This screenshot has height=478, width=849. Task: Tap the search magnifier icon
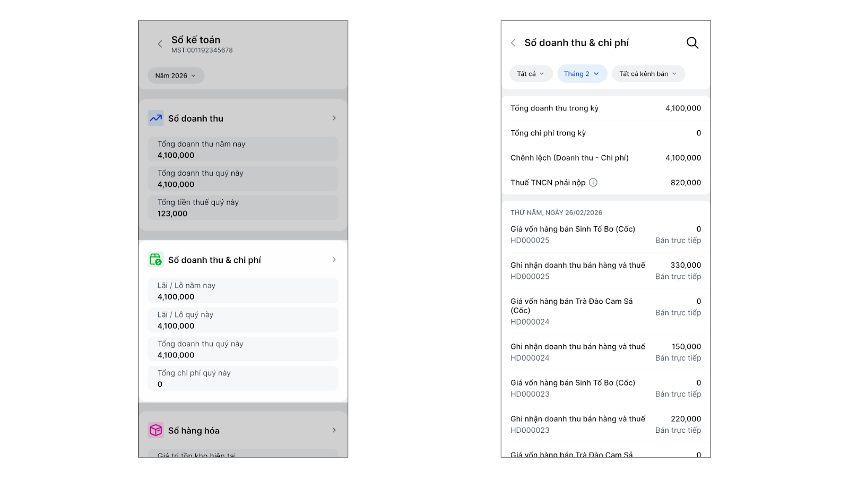(692, 43)
